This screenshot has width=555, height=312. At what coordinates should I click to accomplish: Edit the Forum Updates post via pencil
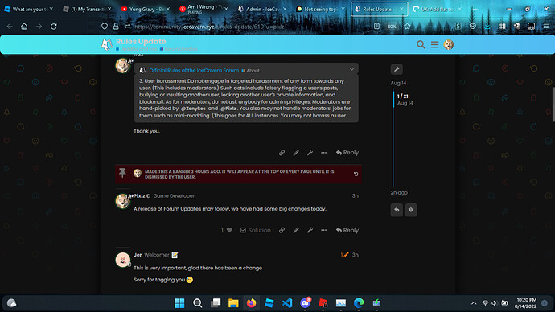(x=296, y=230)
